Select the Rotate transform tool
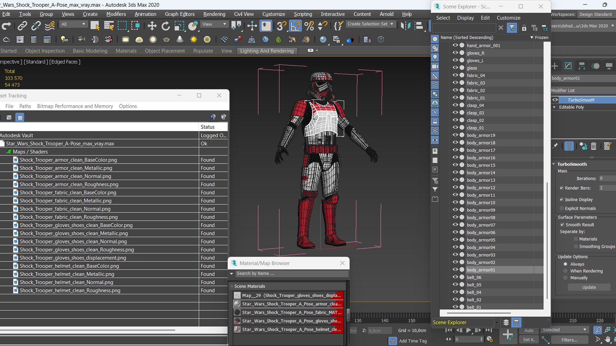Image resolution: width=616 pixels, height=346 pixels. coord(166,26)
